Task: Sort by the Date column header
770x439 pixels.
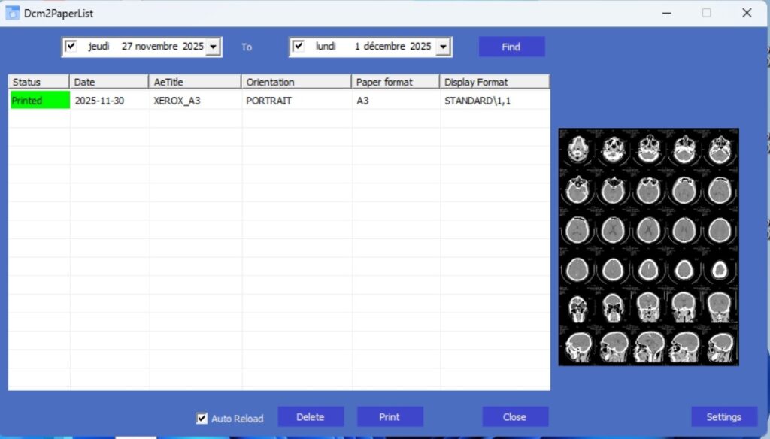Action: [109, 82]
